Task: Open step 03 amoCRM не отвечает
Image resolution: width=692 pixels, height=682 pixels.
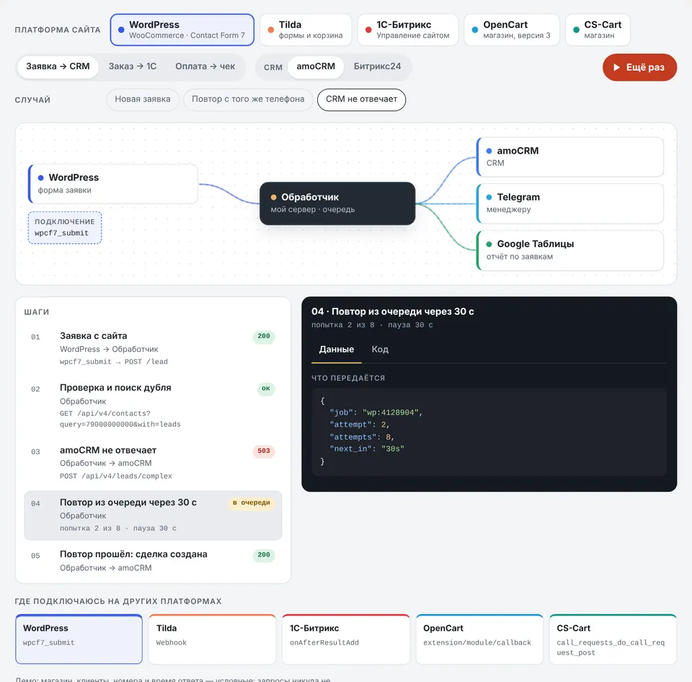Action: coord(153,463)
